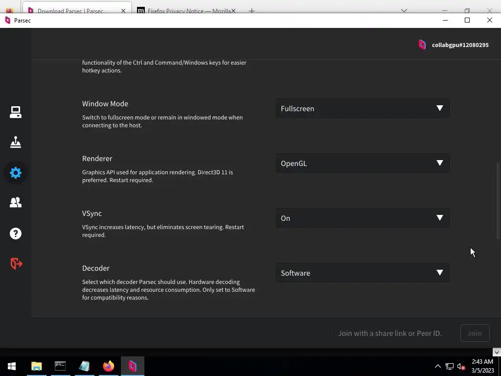Click the Renderer setting label
Viewport: 501px width, 376px height.
click(x=97, y=159)
